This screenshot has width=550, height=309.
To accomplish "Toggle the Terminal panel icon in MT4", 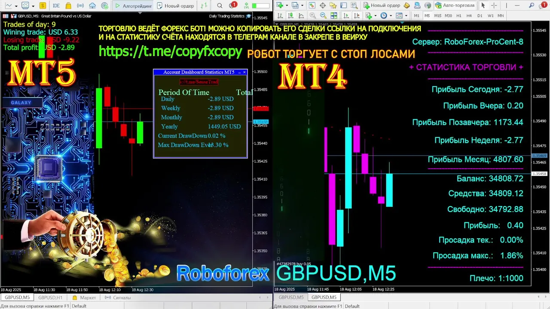I will tap(343, 5).
